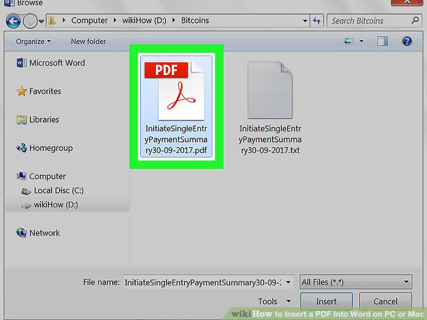This screenshot has height=320, width=427.
Task: Click the Insert button
Action: (326, 301)
